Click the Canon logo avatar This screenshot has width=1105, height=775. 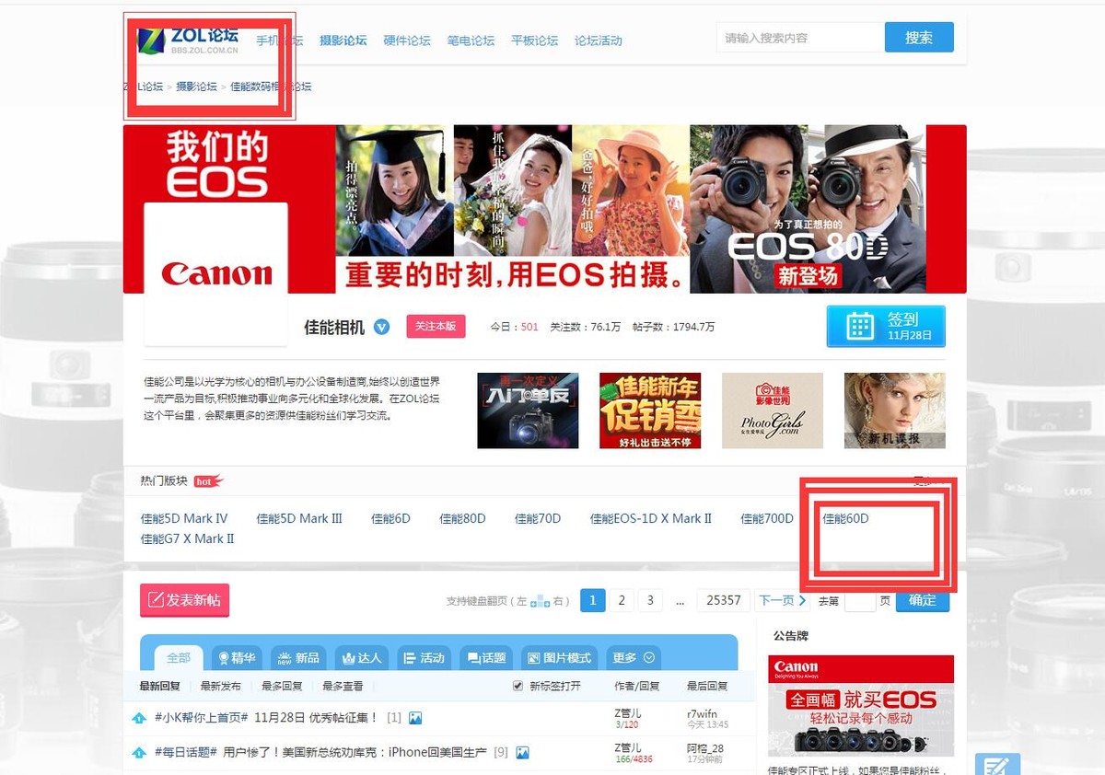point(216,273)
